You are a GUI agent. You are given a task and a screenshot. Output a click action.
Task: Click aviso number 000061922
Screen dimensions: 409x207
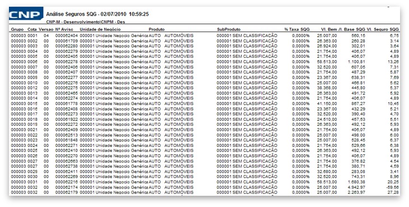click(67, 119)
